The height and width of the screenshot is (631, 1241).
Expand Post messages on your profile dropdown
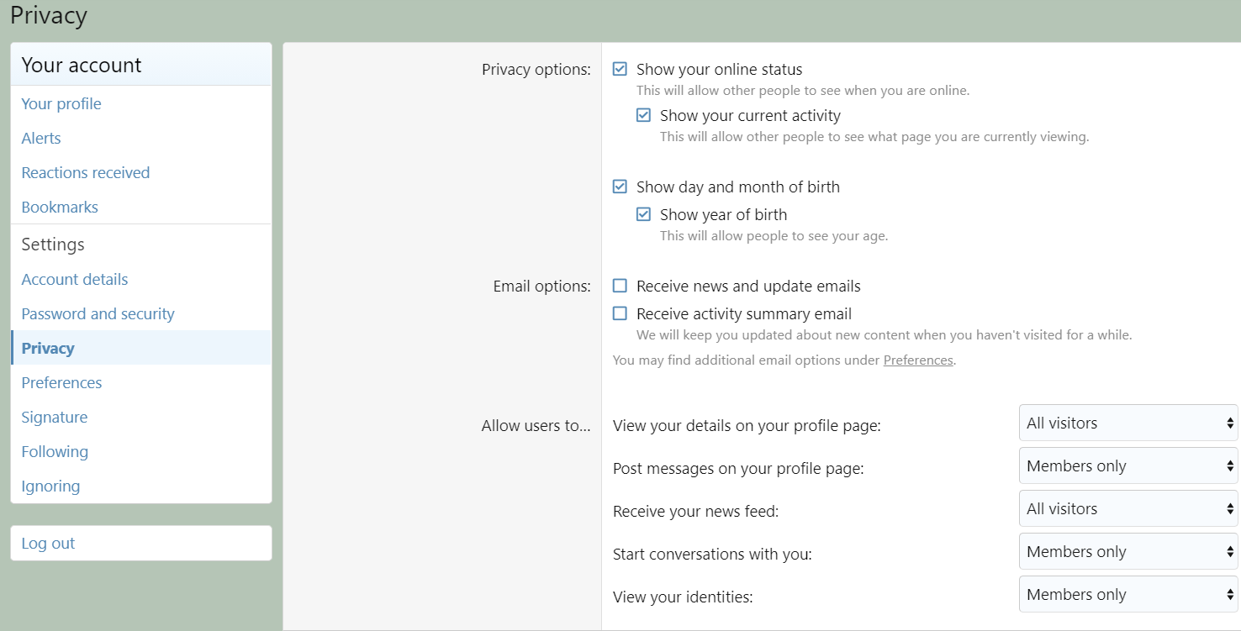pyautogui.click(x=1127, y=466)
